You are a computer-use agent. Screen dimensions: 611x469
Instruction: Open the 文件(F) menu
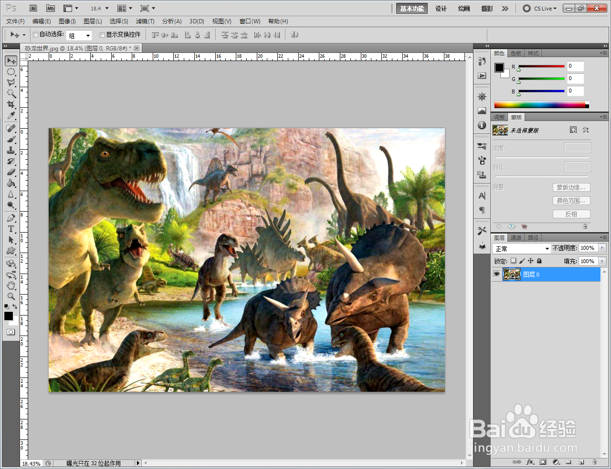[15, 21]
